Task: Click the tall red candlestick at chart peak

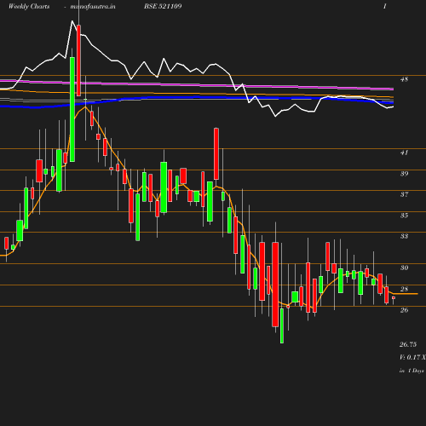Action: (78, 60)
